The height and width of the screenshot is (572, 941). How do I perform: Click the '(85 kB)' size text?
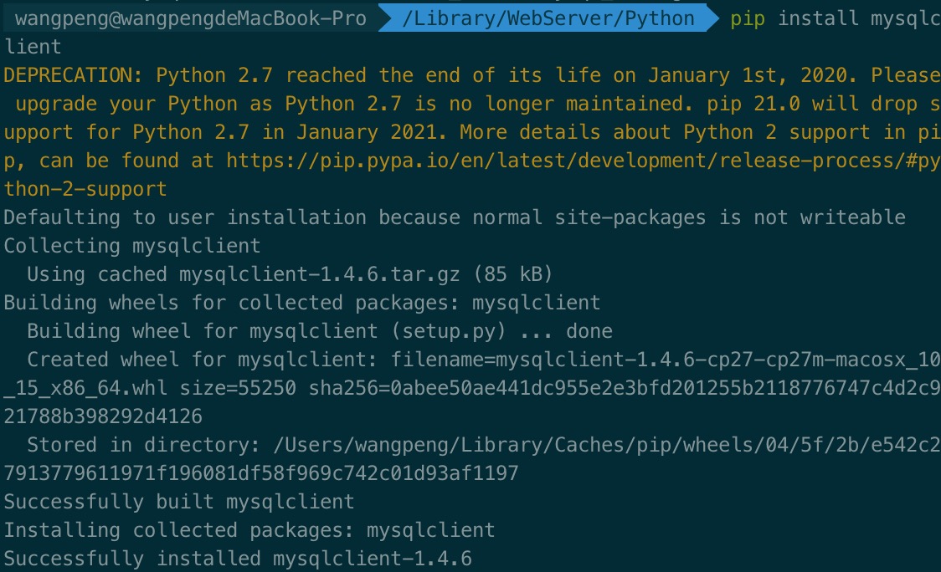click(512, 274)
